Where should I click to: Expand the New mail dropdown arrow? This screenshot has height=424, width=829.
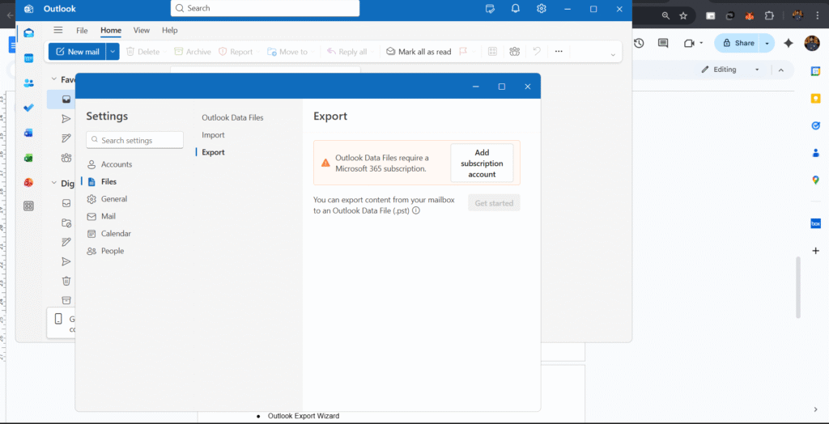[x=113, y=52]
